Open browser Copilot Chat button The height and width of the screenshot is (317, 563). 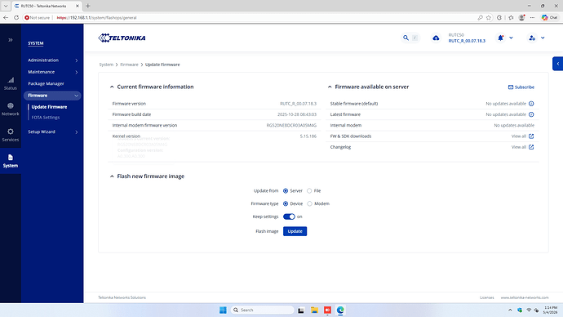[550, 17]
